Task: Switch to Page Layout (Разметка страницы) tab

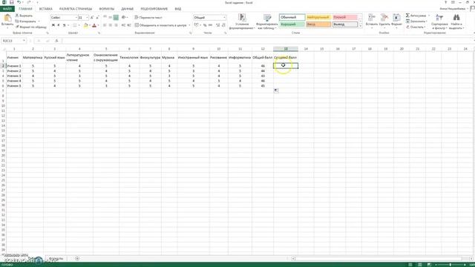Action: click(x=76, y=9)
